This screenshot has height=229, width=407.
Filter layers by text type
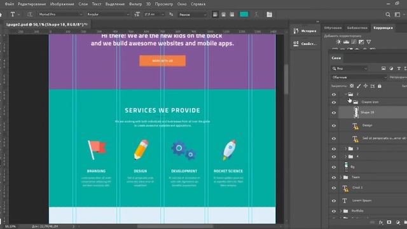pos(399,68)
